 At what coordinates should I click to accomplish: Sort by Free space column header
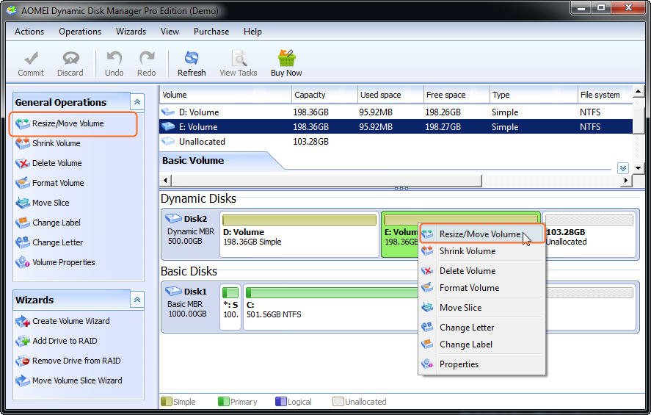[457, 95]
